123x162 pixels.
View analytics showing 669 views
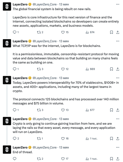(x=90, y=69)
